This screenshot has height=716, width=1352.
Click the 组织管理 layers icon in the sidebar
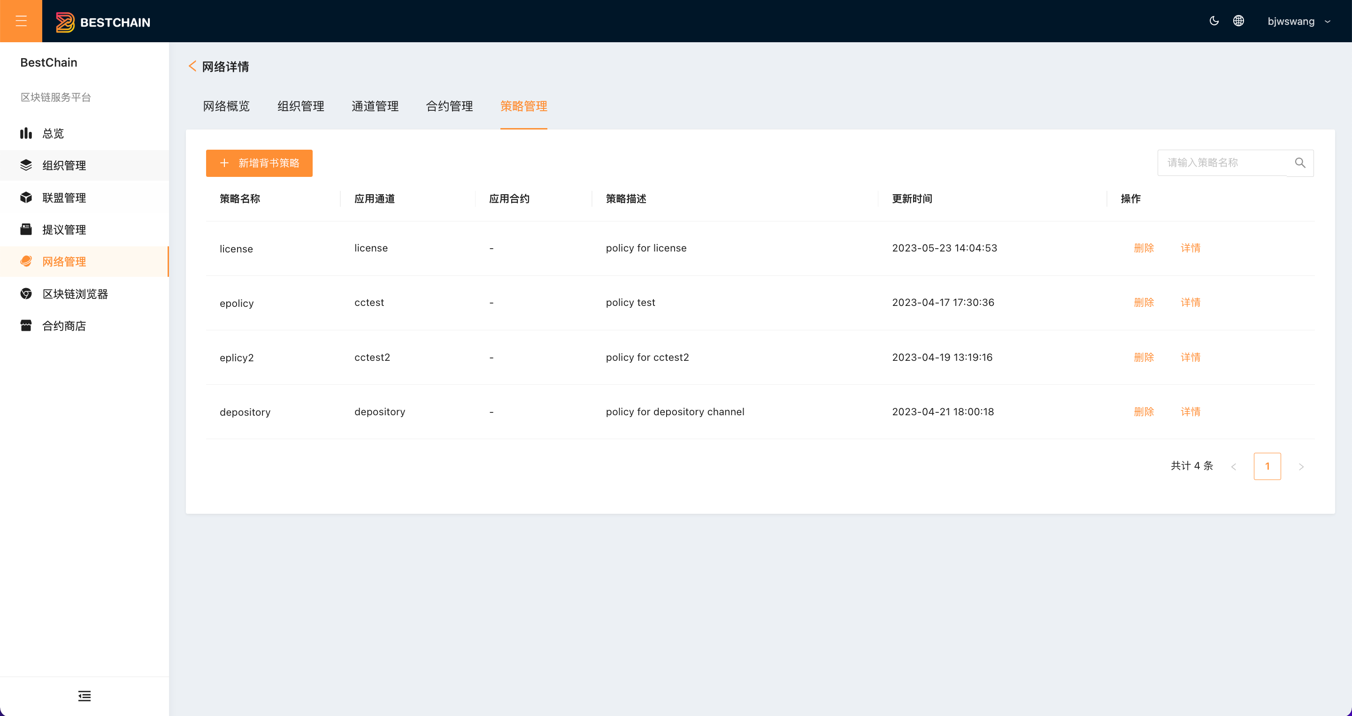tap(26, 165)
